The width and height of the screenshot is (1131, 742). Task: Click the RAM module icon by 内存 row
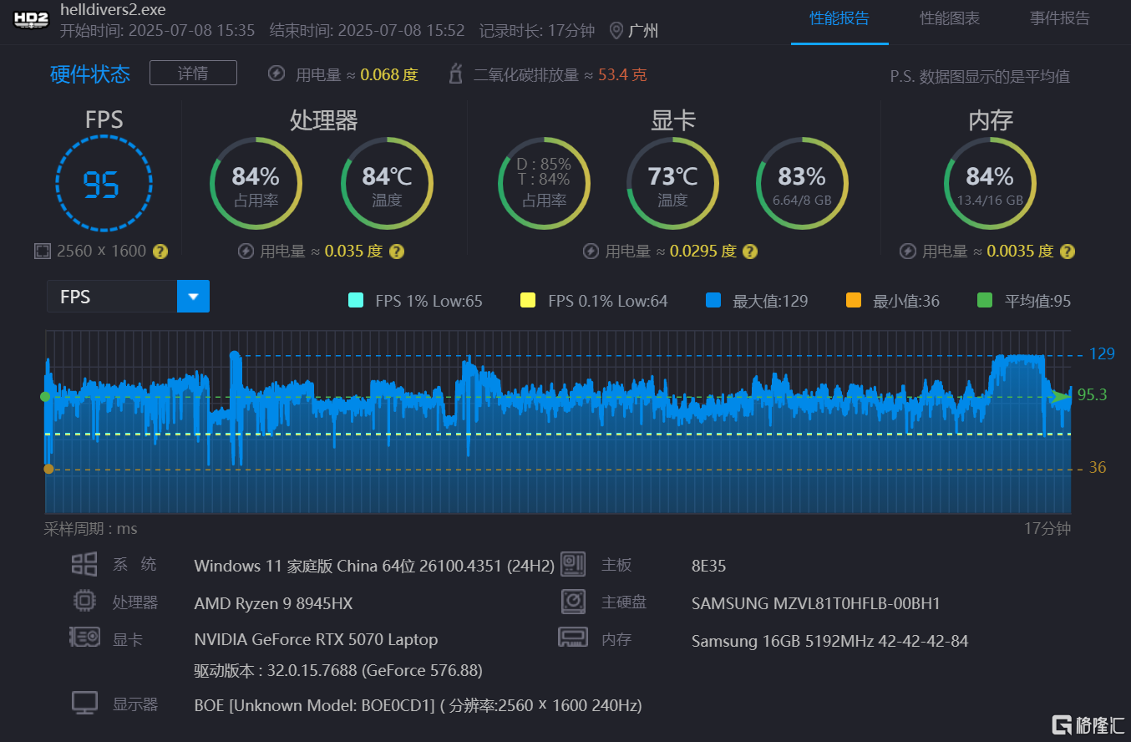click(x=572, y=638)
